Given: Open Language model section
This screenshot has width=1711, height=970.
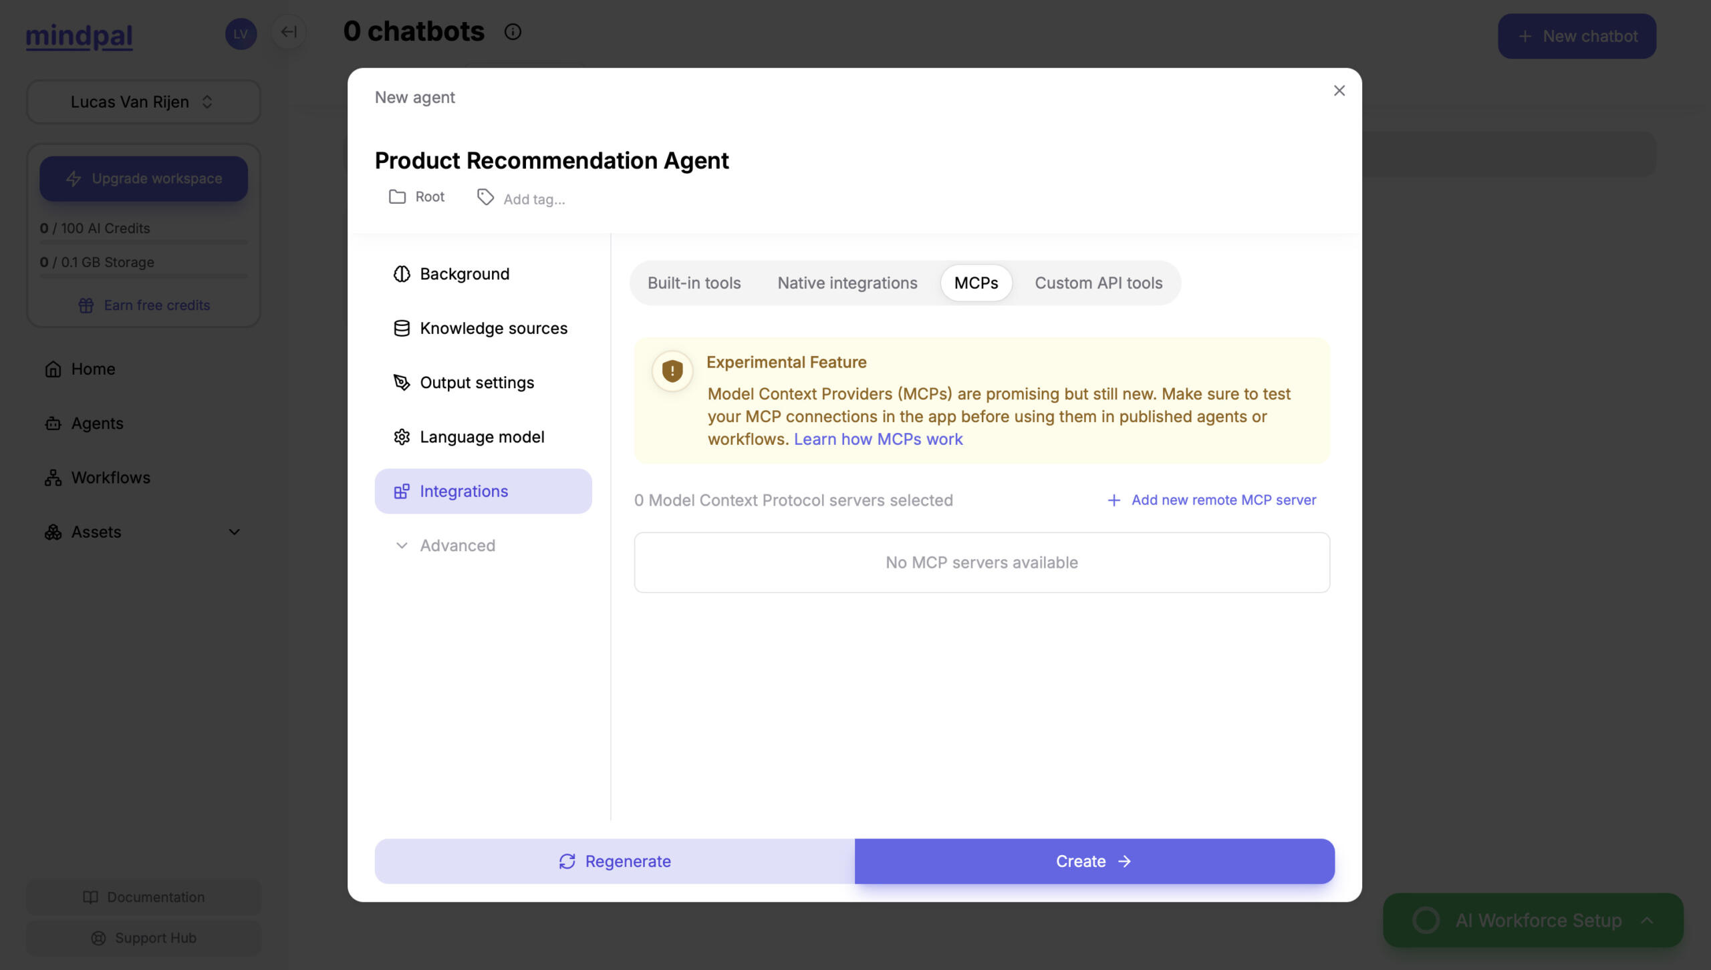Looking at the screenshot, I should [x=483, y=437].
